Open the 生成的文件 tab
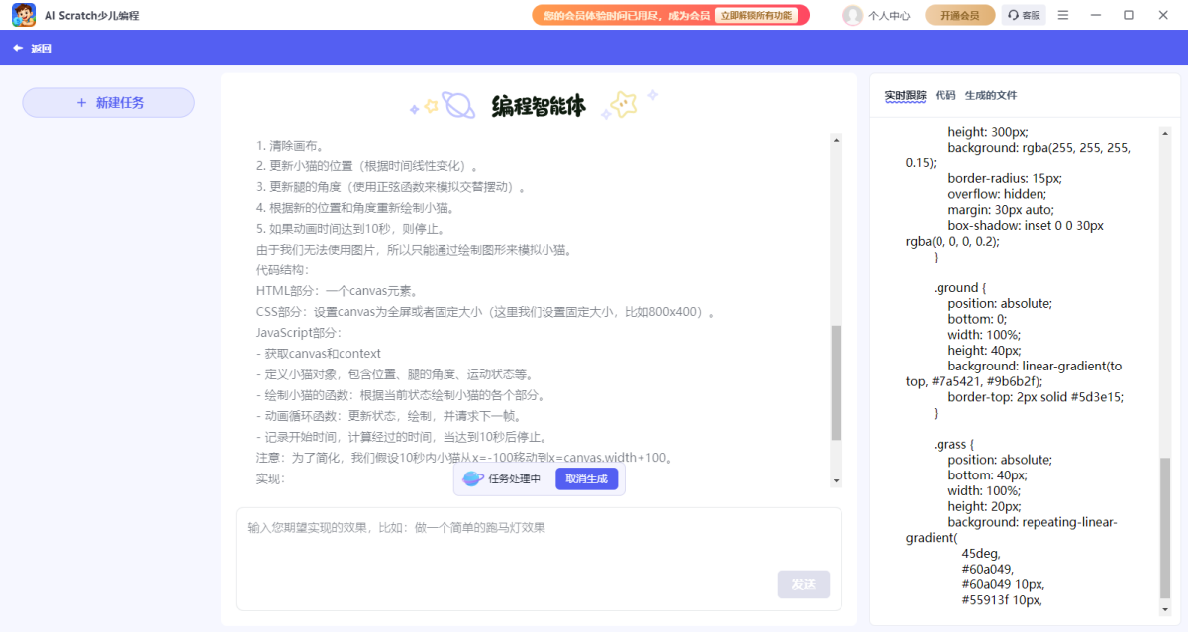Viewport: 1188px width, 632px height. tap(991, 95)
